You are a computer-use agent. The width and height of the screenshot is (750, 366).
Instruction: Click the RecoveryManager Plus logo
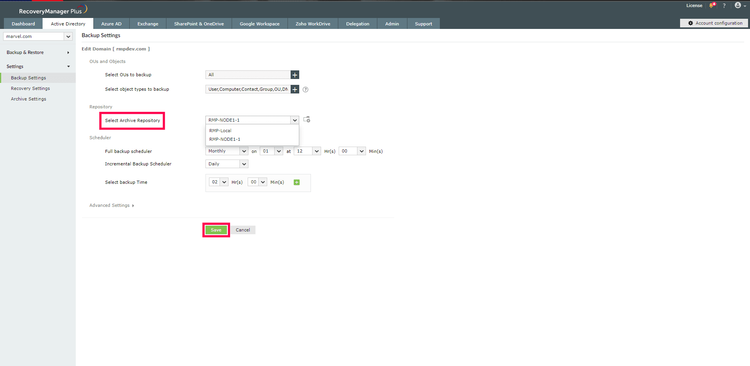[x=53, y=10]
